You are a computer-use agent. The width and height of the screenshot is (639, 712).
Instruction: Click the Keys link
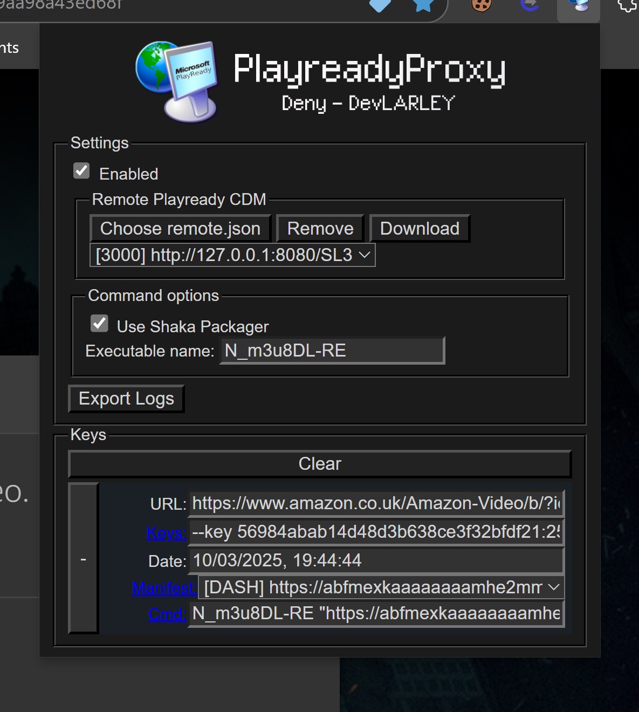click(166, 533)
